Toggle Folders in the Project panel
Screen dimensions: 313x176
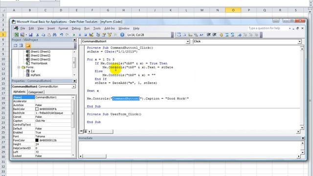(28, 45)
